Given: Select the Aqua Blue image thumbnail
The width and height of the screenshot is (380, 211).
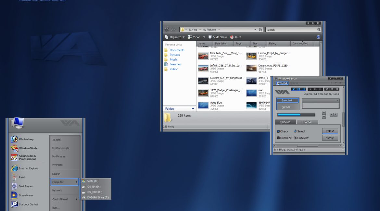Looking at the screenshot, I should 203,106.
